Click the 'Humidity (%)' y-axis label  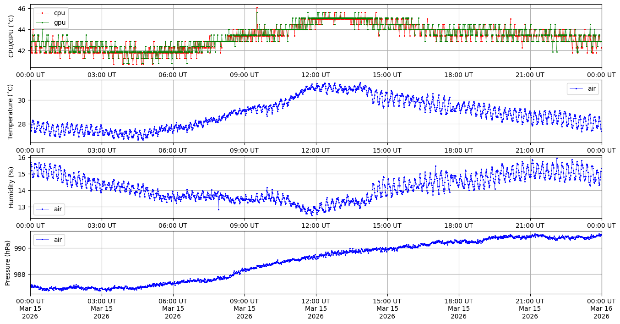pos(11,187)
